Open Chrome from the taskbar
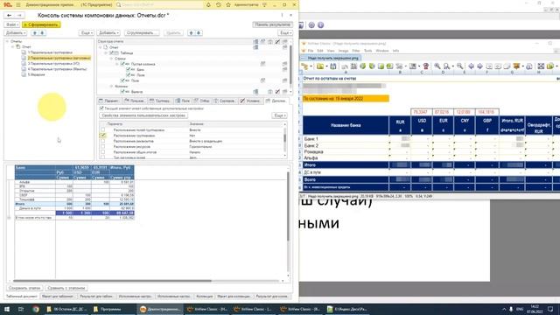This screenshot has width=560, height=315. [36, 309]
